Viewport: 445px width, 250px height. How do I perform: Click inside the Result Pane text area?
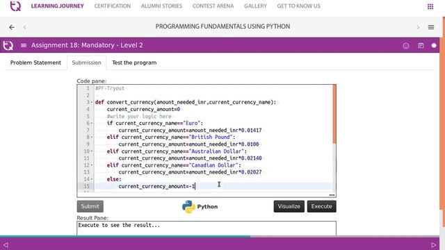(207, 228)
